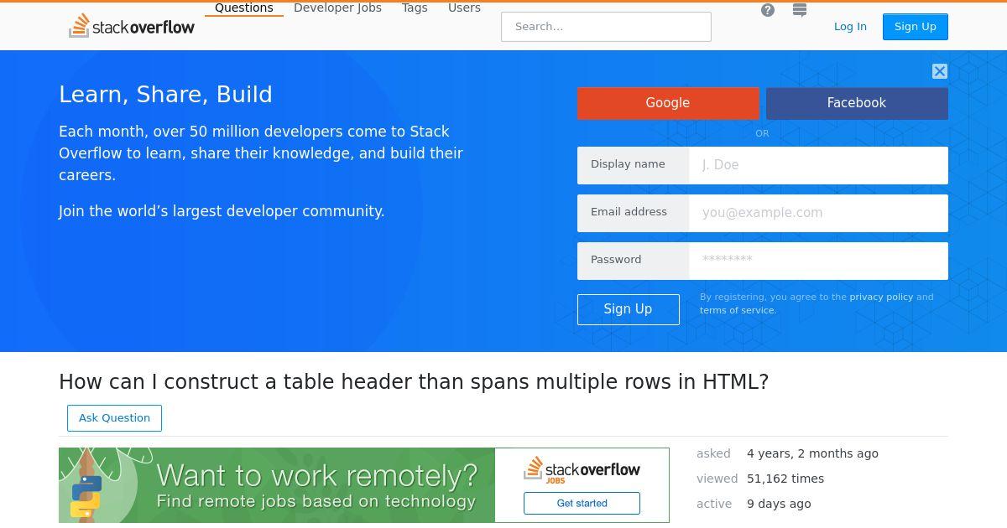Image resolution: width=1007 pixels, height=528 pixels.
Task: Open the terms of service link
Action: coord(737,310)
